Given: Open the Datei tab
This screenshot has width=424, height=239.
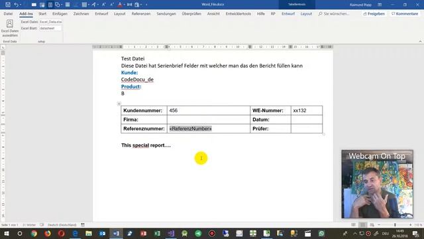Looking at the screenshot, I should [8, 13].
